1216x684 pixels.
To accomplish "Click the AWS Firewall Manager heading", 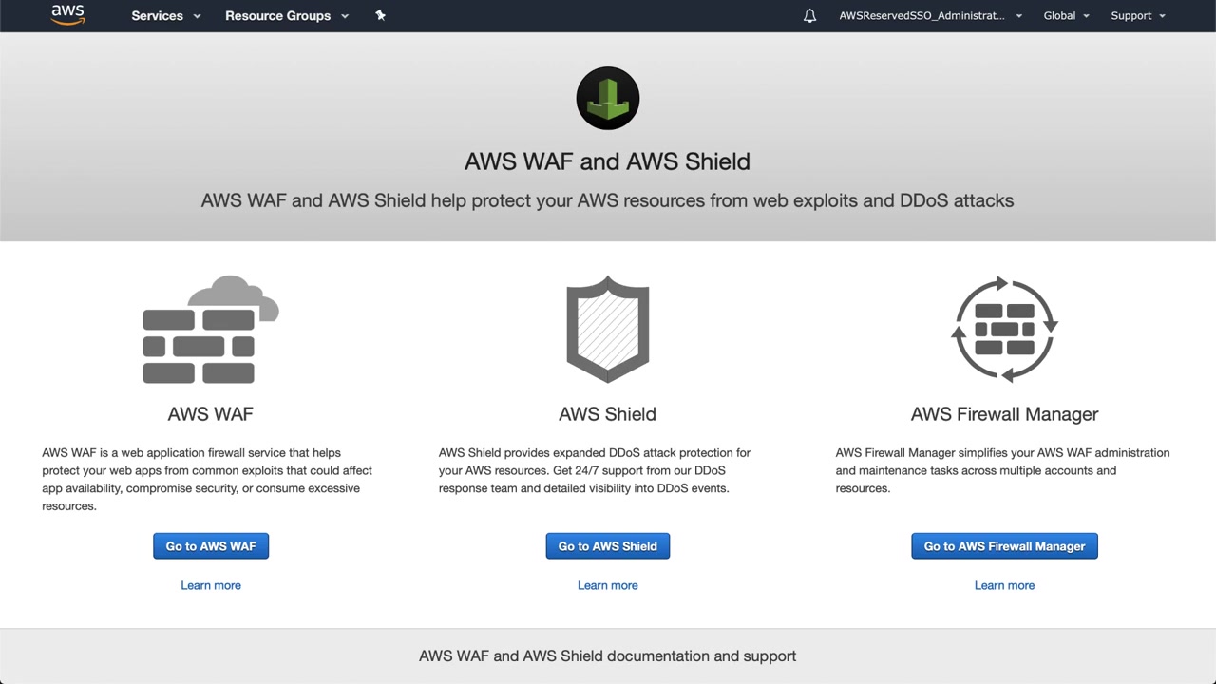I will pyautogui.click(x=1004, y=414).
